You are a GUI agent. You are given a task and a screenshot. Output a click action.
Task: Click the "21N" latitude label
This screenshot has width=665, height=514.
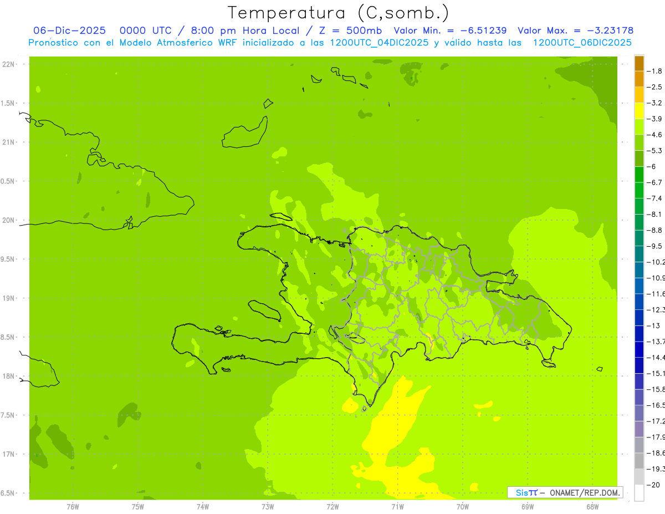[x=8, y=143]
